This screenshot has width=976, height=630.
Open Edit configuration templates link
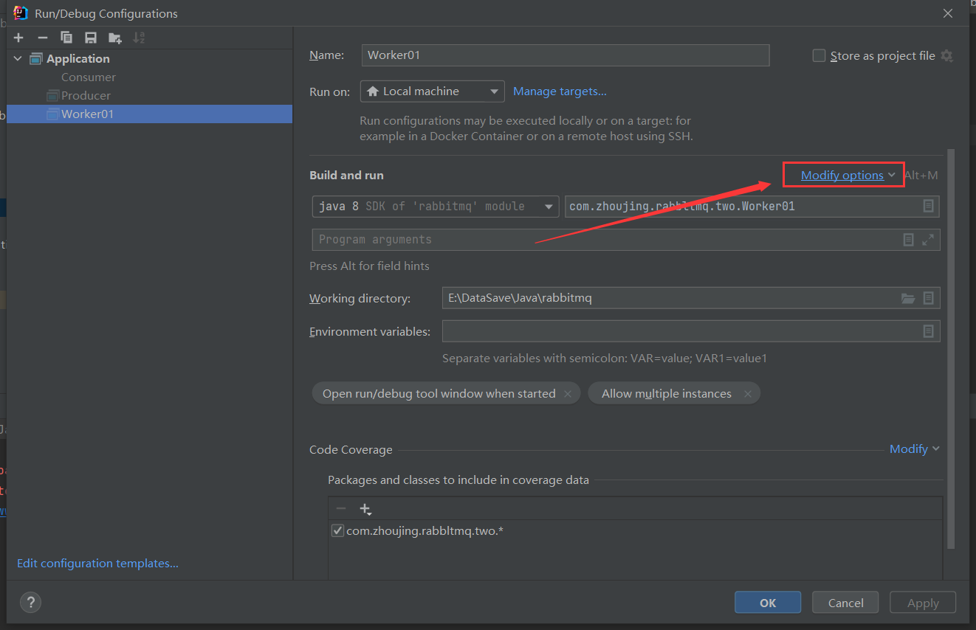coord(97,564)
